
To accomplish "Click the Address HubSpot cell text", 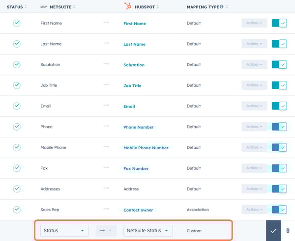I will 131,189.
